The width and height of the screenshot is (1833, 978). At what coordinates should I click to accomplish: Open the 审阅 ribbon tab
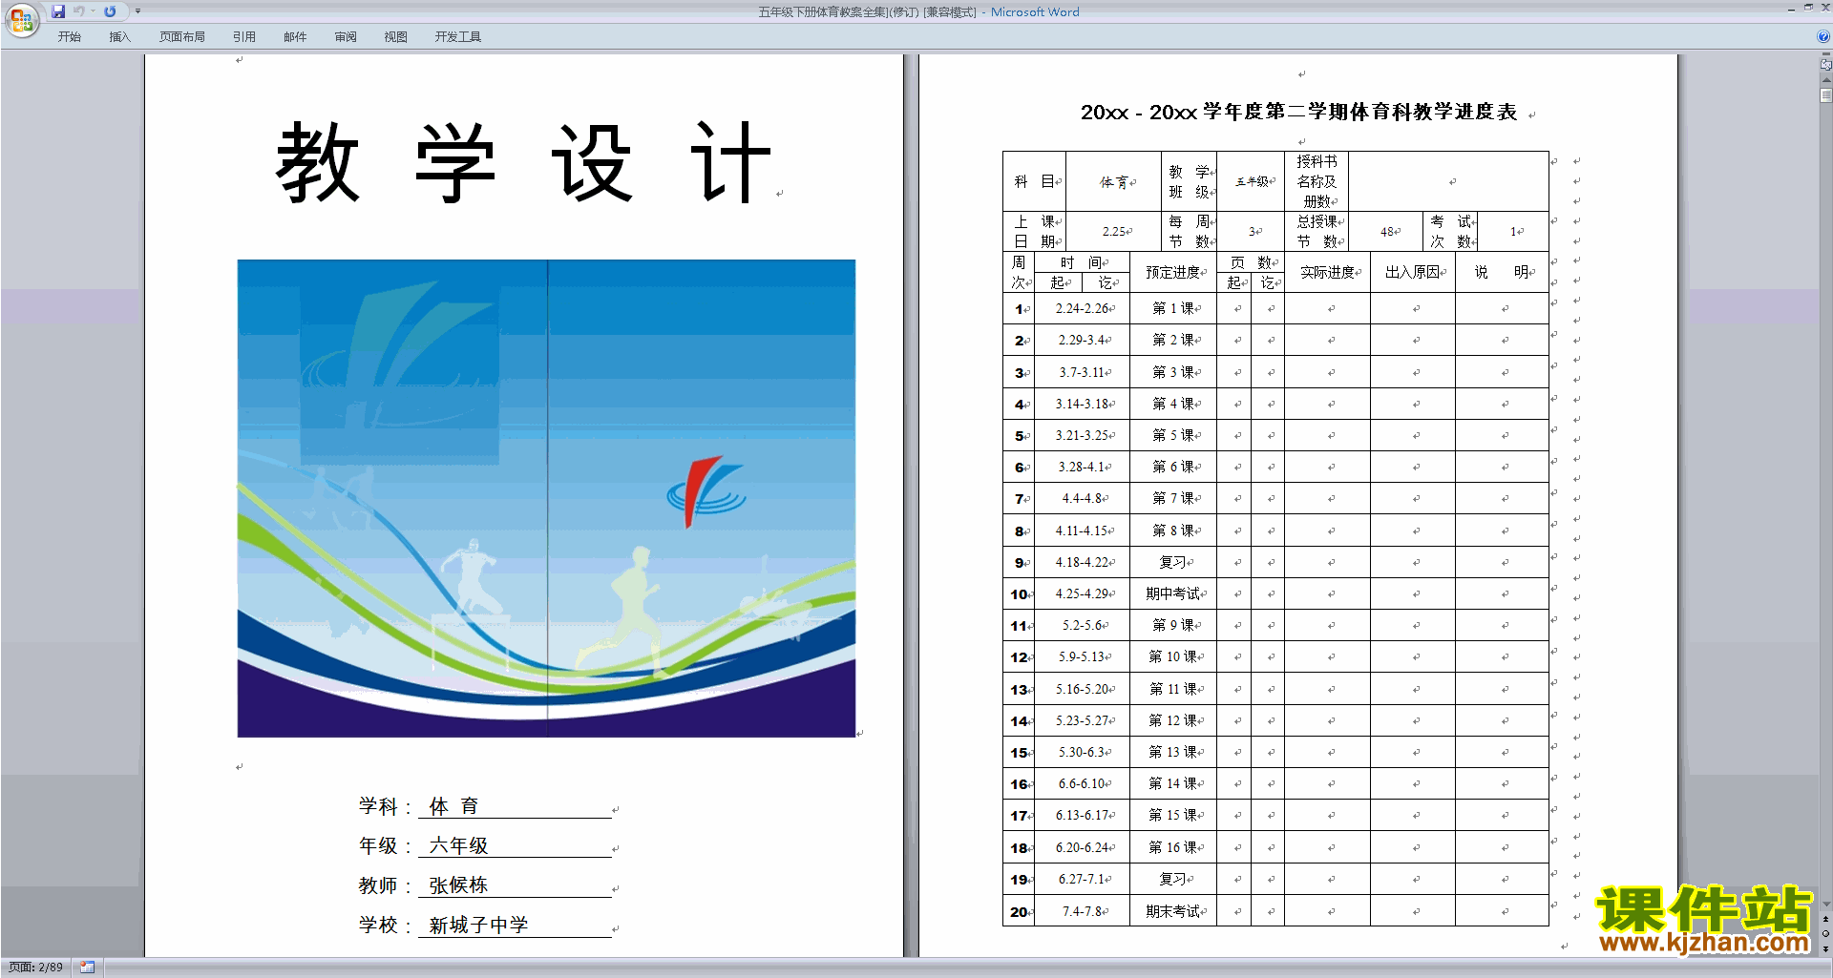tap(346, 36)
